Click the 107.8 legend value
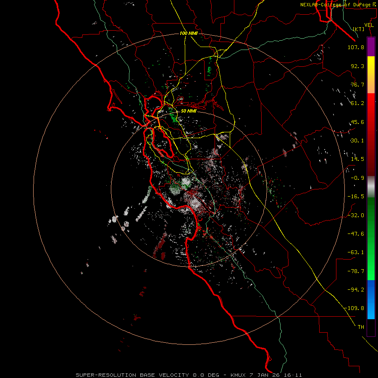Image resolution: width=378 pixels, height=378 pixels. (x=356, y=47)
